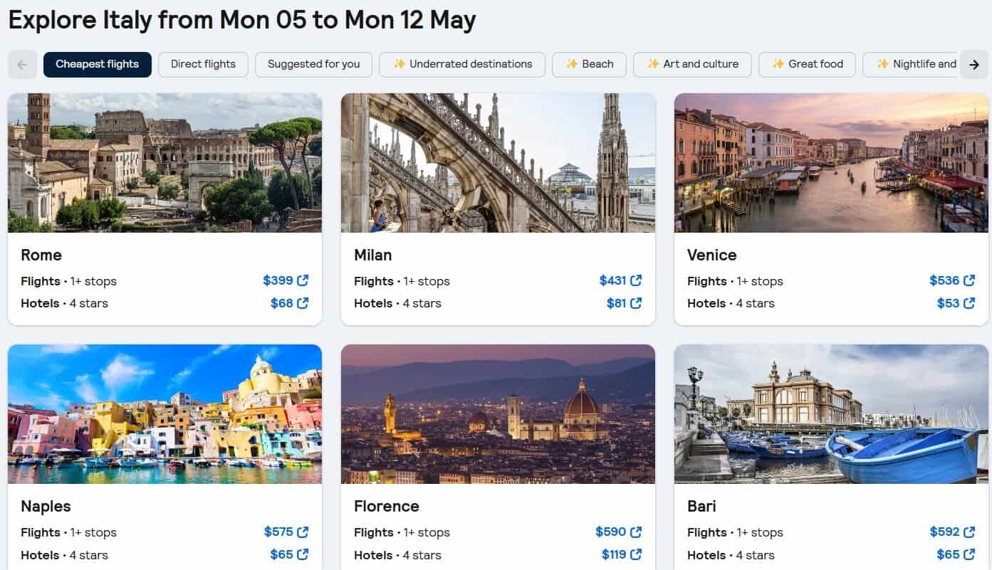Screen dimensions: 992x570
Task: Click the left arrow in the filter bar
Action: pos(22,64)
